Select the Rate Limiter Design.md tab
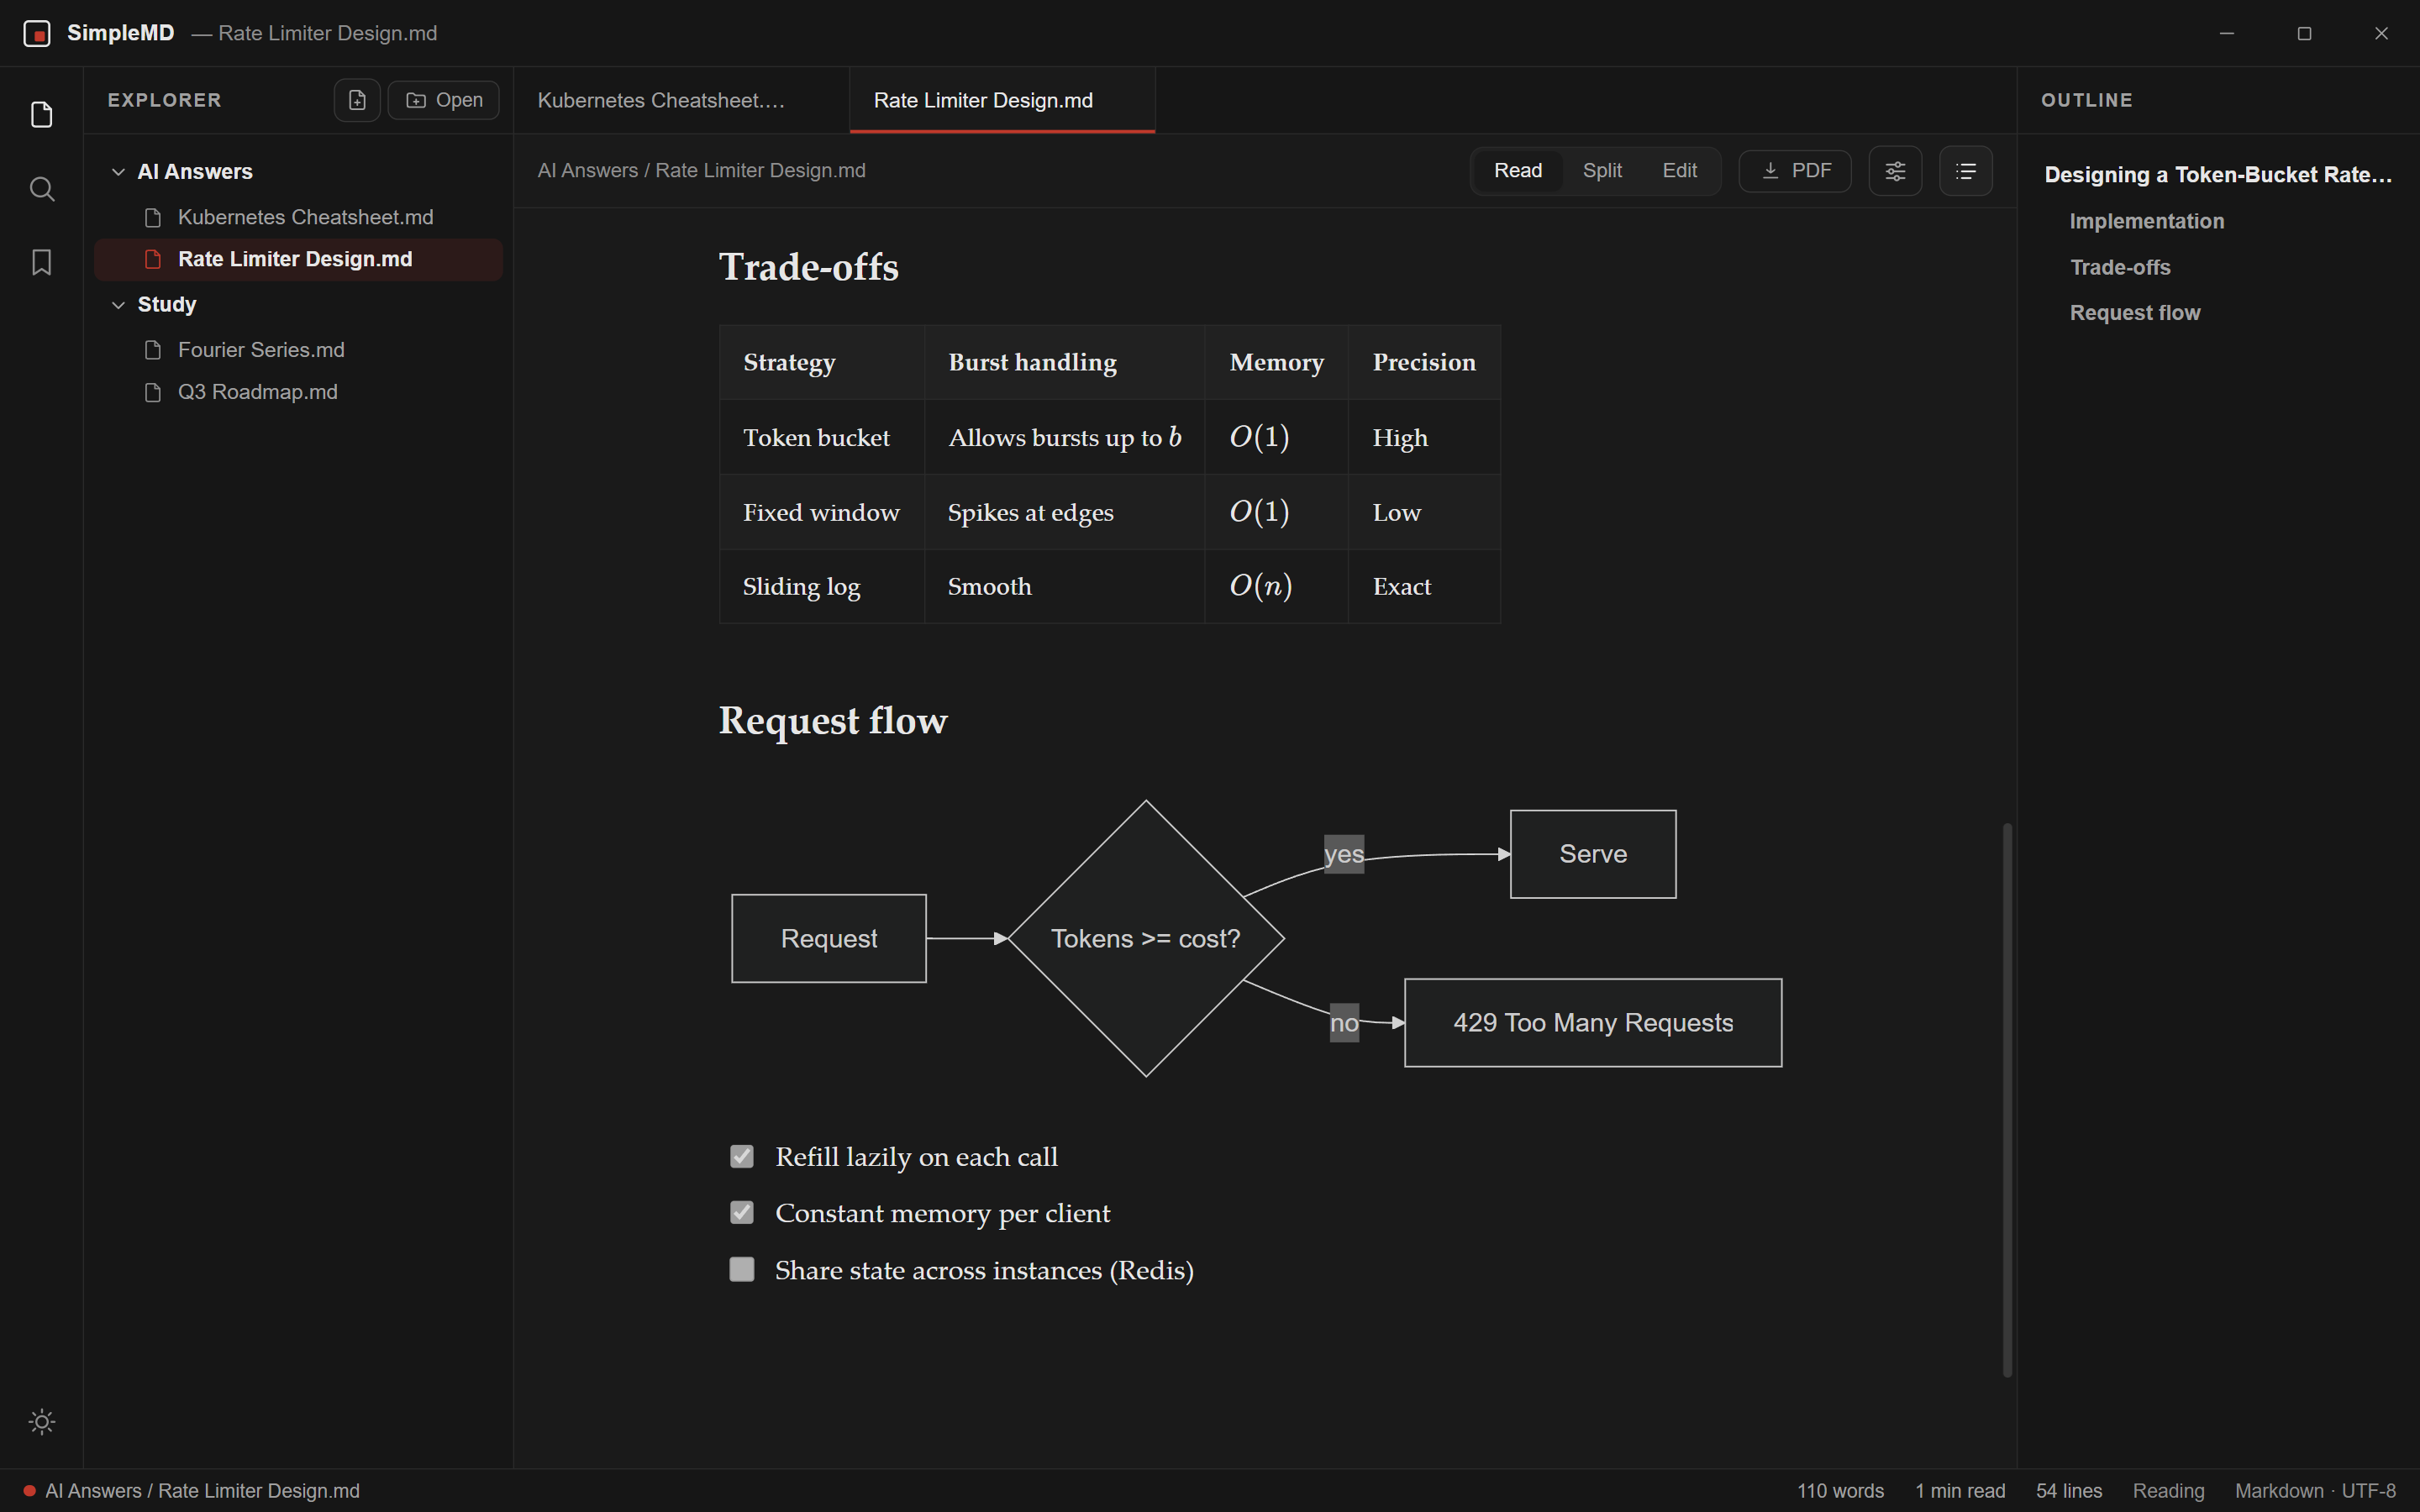Screen dimensions: 2420x1512 (1002, 100)
